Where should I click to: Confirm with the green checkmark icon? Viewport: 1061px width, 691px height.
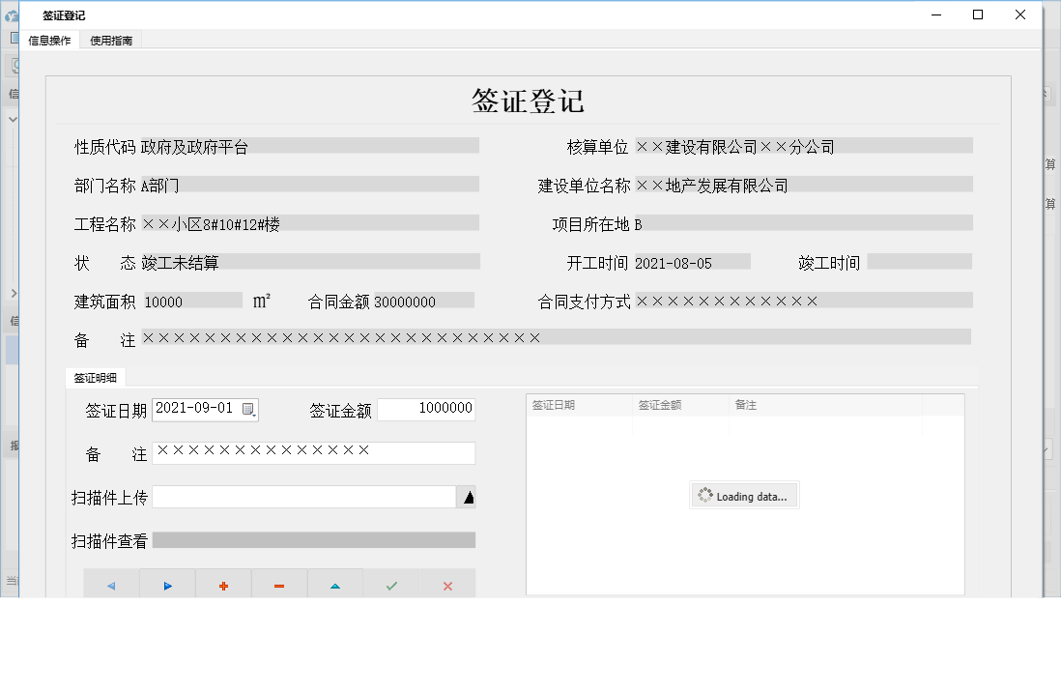391,585
